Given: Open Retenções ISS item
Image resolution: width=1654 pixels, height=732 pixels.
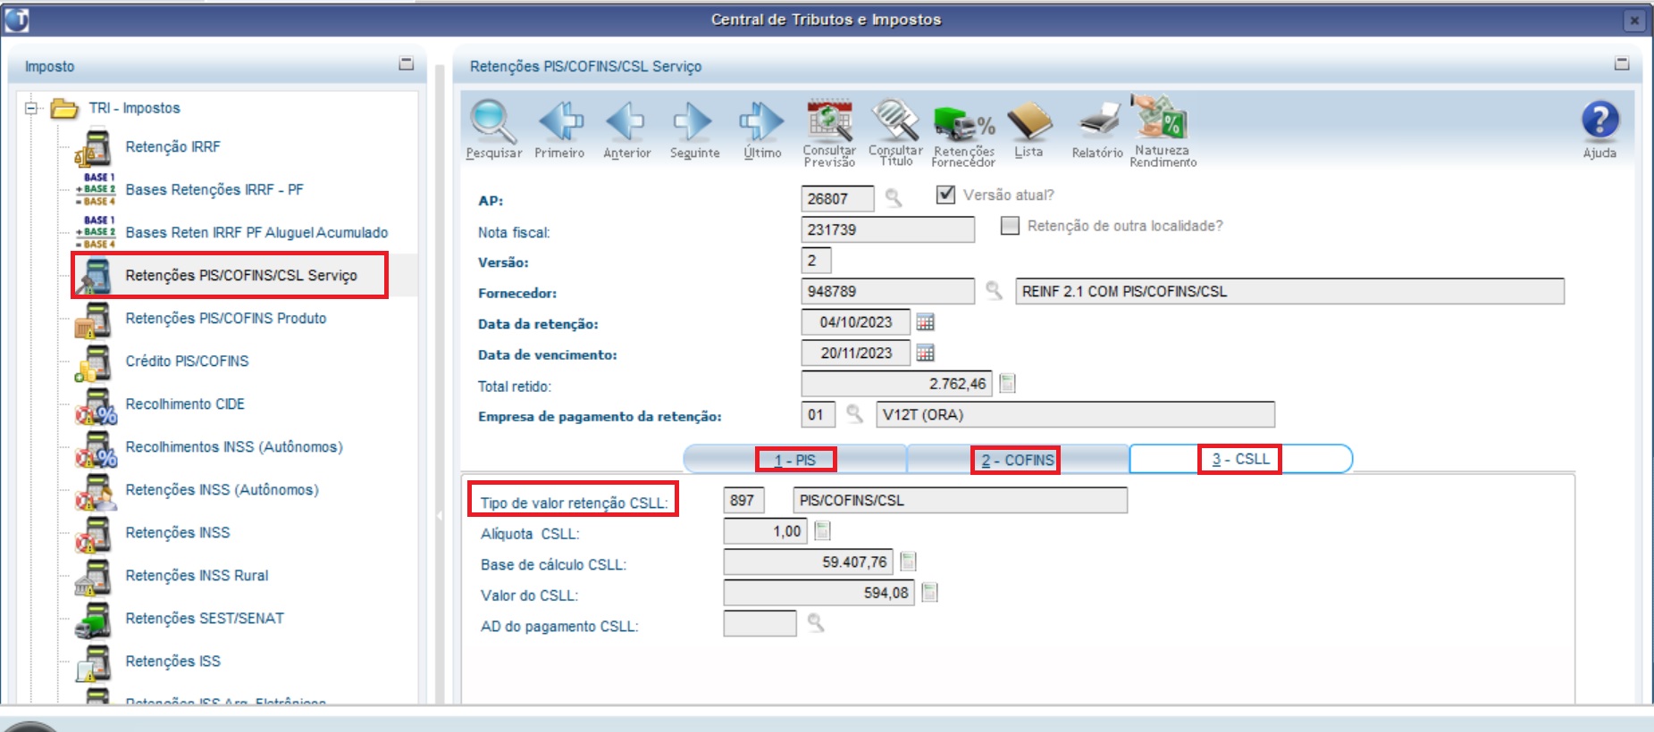Looking at the screenshot, I should point(172,661).
